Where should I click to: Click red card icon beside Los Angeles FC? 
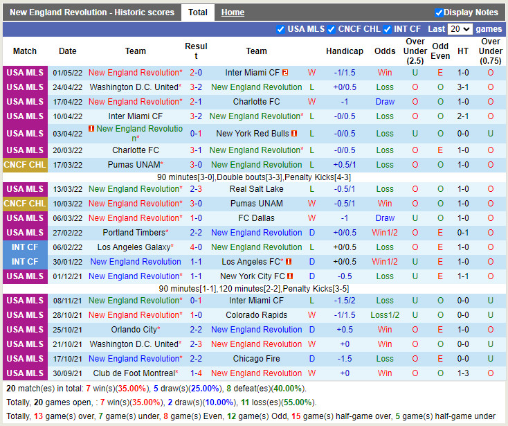[289, 262]
